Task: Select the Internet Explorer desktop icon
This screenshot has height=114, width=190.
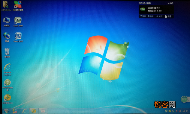Action: coord(8,69)
